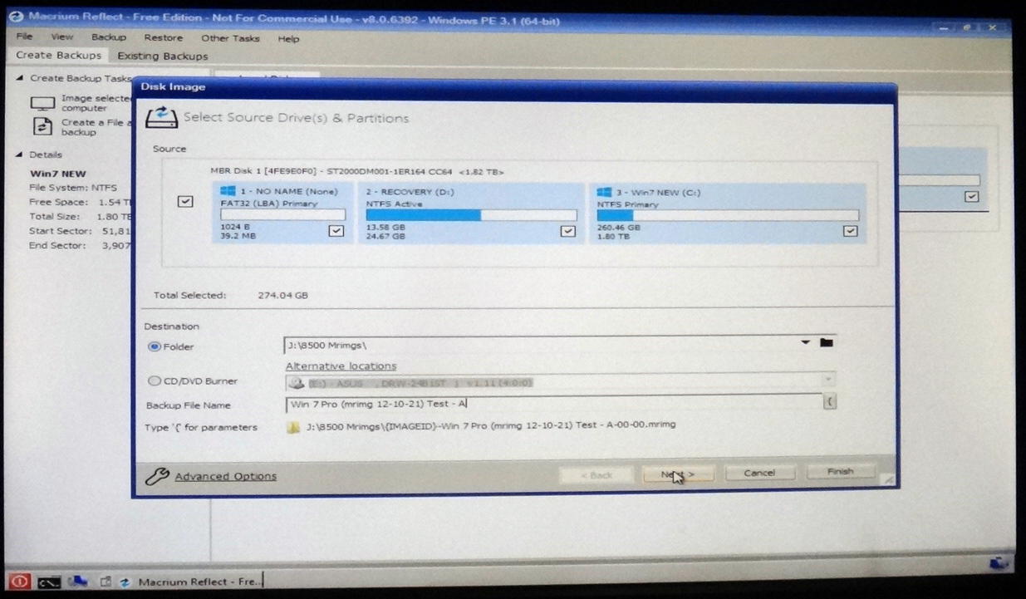
Task: Click the Cancel button
Action: click(759, 473)
